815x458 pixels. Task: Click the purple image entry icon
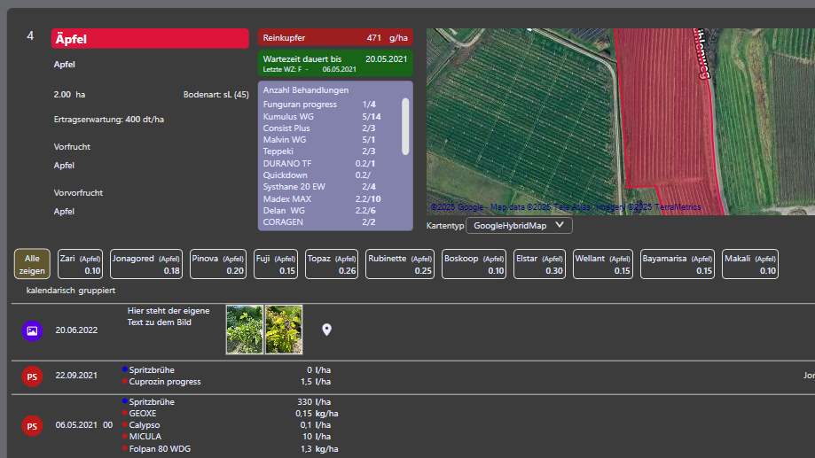click(32, 330)
